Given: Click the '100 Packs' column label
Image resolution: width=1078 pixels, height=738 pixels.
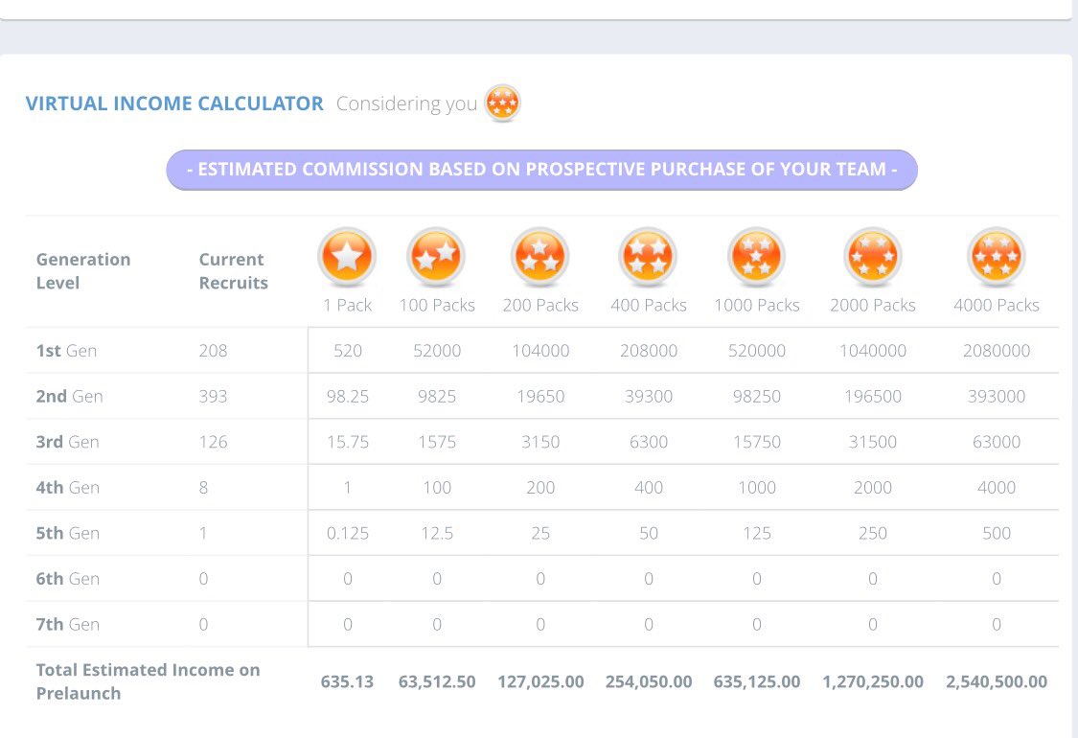Looking at the screenshot, I should [x=437, y=305].
